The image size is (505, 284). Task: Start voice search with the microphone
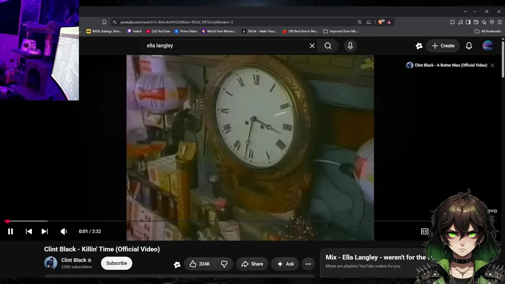click(350, 46)
